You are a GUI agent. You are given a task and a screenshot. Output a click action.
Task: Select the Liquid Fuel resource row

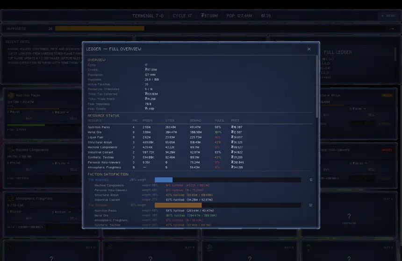point(200,137)
